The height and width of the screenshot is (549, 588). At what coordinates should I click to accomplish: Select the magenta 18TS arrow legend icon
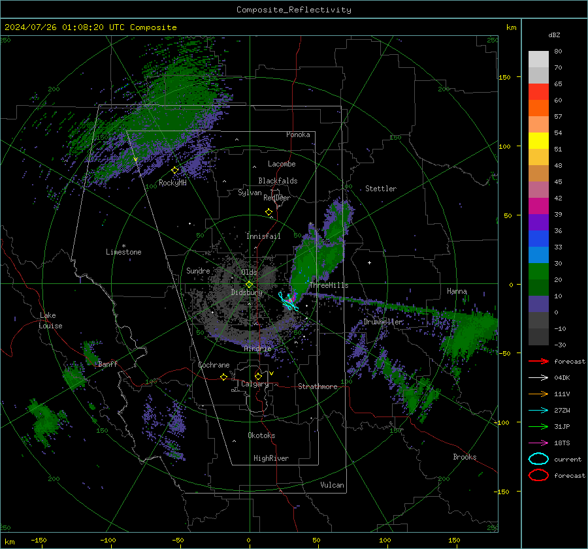(538, 443)
